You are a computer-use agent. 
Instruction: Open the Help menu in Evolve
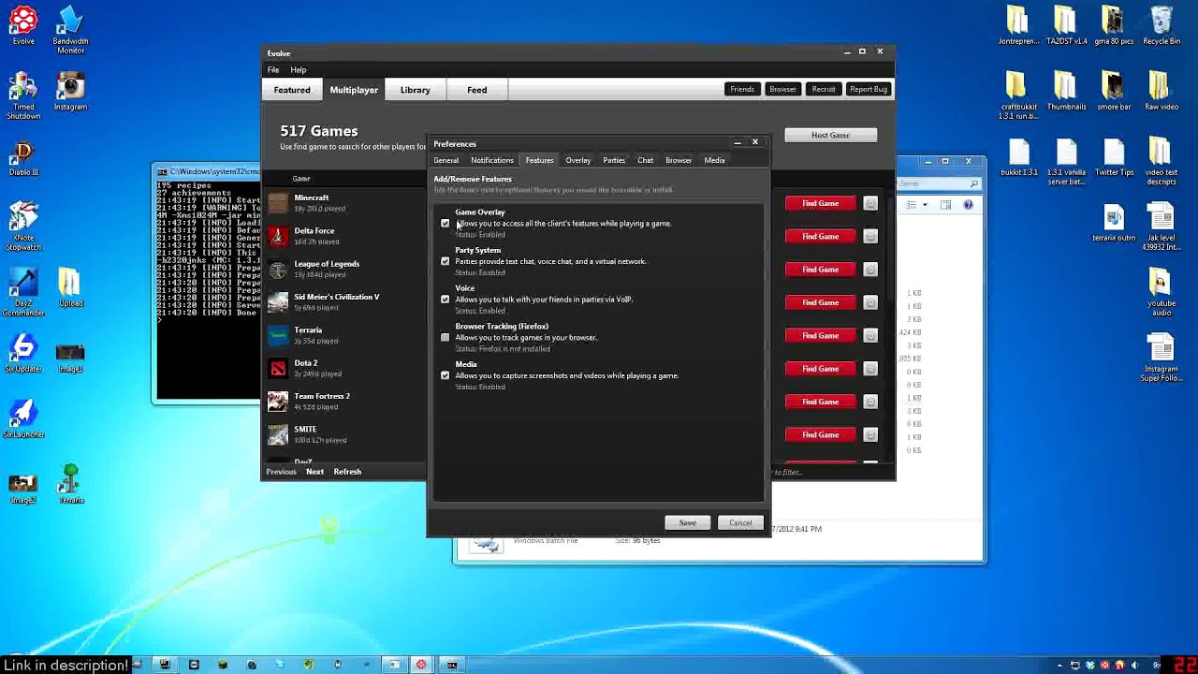pyautogui.click(x=299, y=70)
